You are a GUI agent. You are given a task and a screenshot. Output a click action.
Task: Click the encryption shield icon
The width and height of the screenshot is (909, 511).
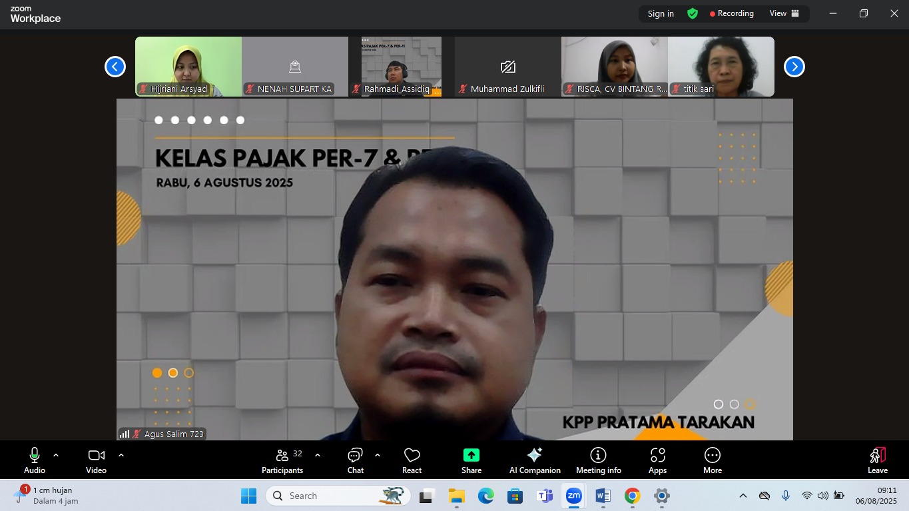693,13
